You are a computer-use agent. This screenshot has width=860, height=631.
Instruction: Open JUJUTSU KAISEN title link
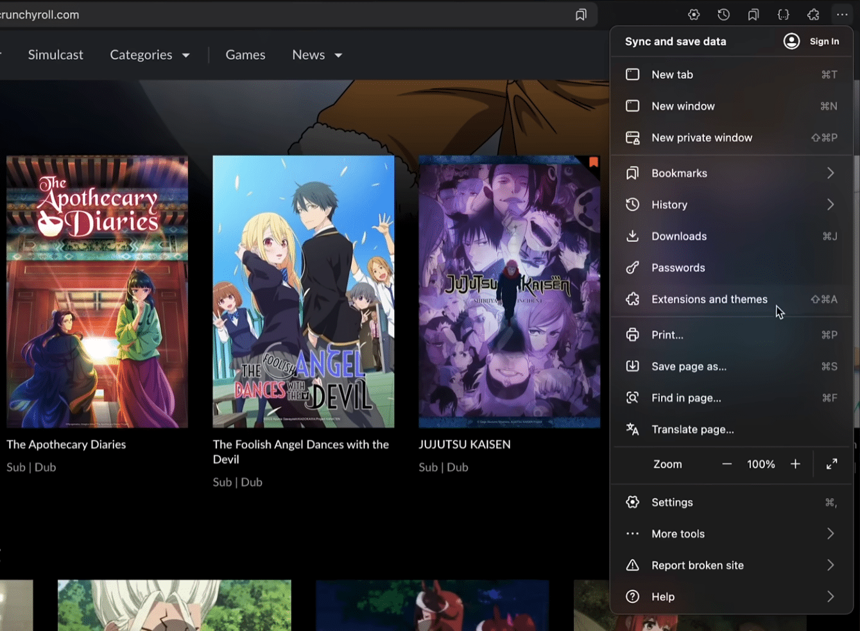pyautogui.click(x=465, y=444)
